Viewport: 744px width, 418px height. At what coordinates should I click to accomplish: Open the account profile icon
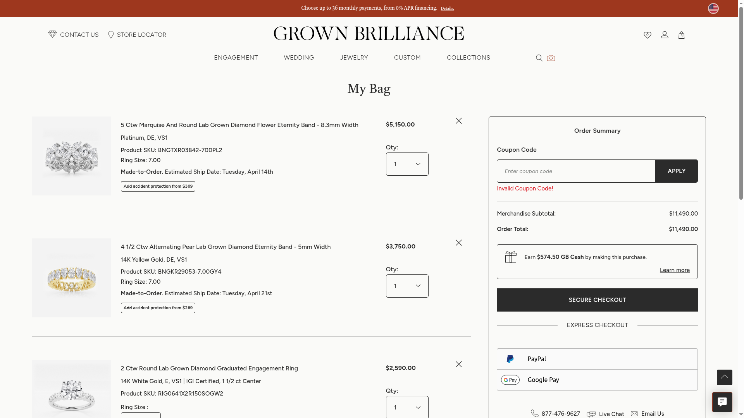point(665,35)
